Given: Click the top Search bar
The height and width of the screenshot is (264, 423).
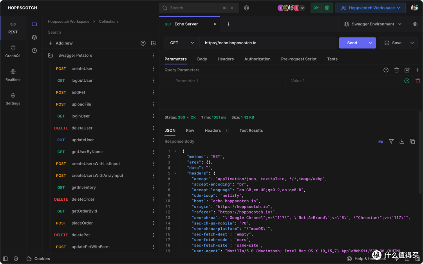Looking at the screenshot, I should [x=199, y=8].
